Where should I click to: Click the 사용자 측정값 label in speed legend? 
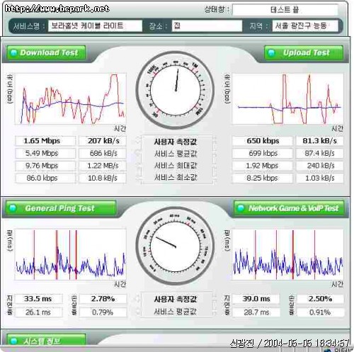pos(175,142)
